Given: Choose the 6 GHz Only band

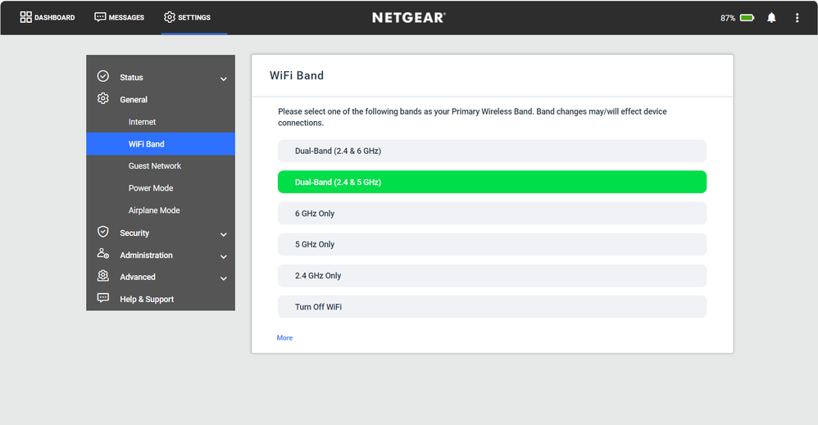Looking at the screenshot, I should coord(492,213).
